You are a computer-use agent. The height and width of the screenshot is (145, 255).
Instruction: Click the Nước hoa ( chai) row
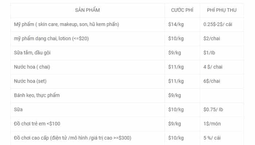(x=127, y=67)
